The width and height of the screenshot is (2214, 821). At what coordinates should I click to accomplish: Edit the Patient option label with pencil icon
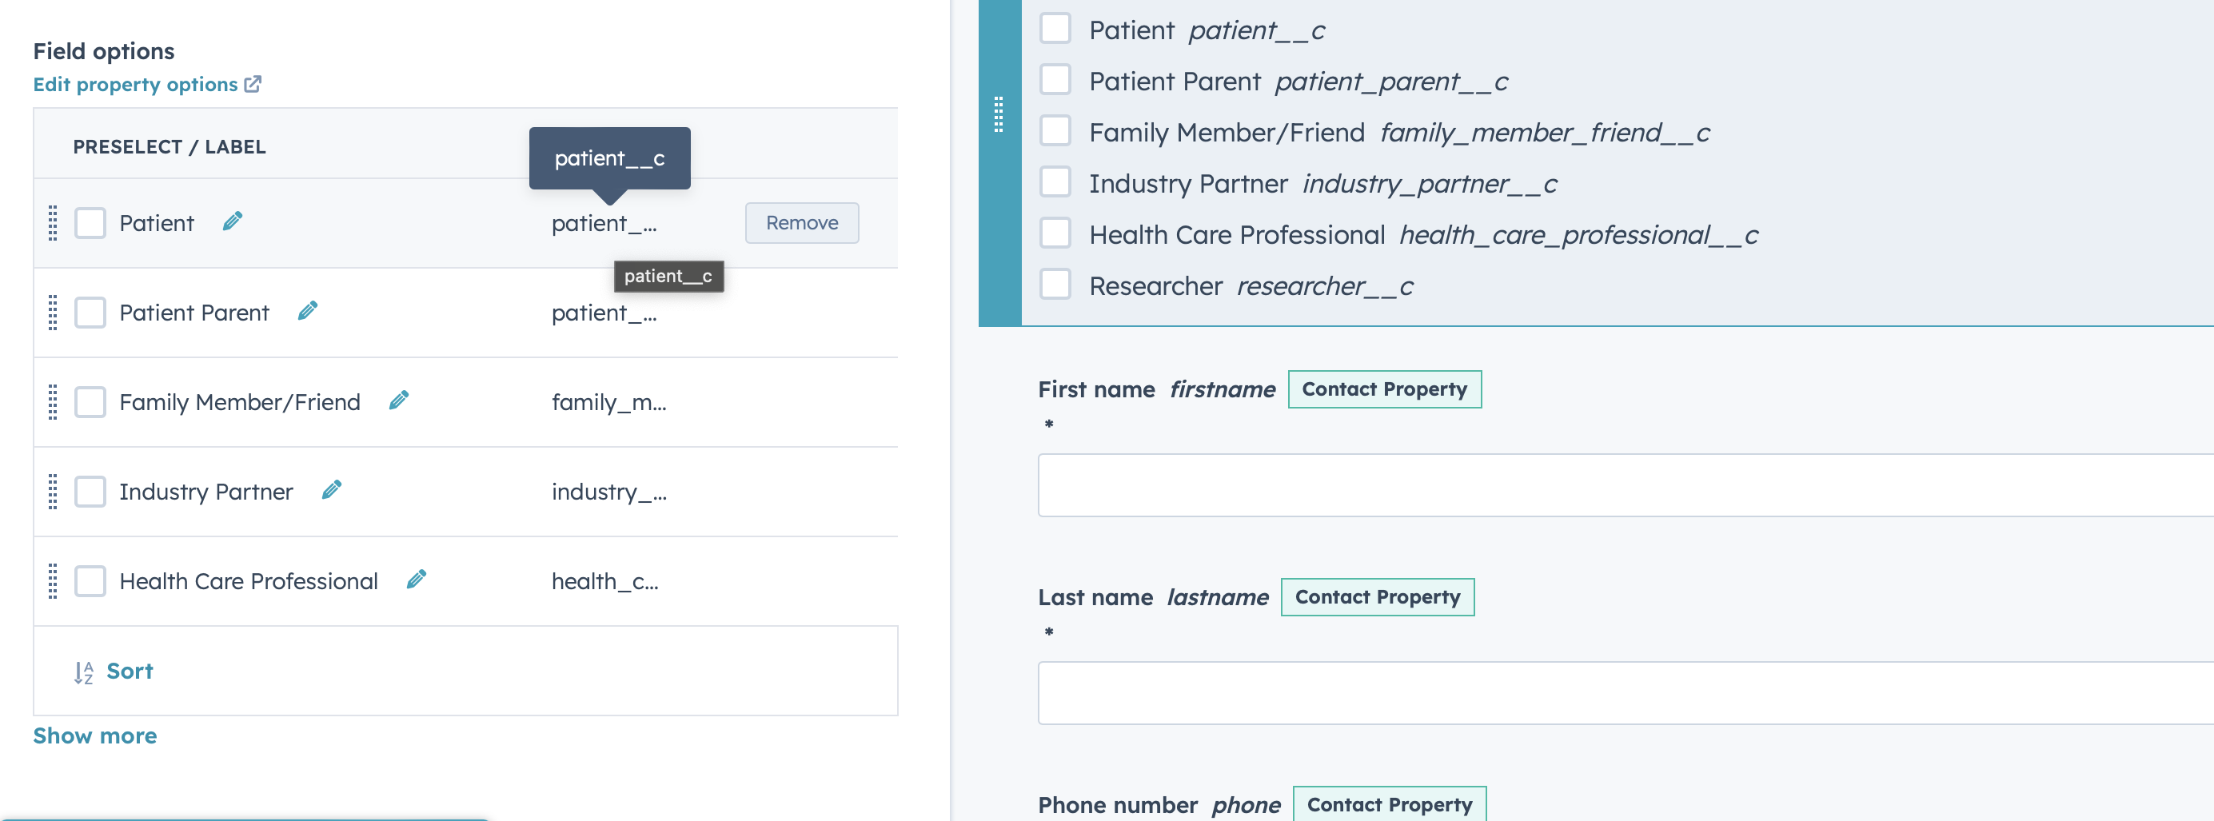click(x=231, y=221)
